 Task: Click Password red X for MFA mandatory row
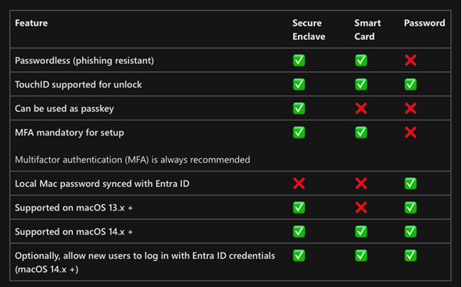tap(410, 132)
